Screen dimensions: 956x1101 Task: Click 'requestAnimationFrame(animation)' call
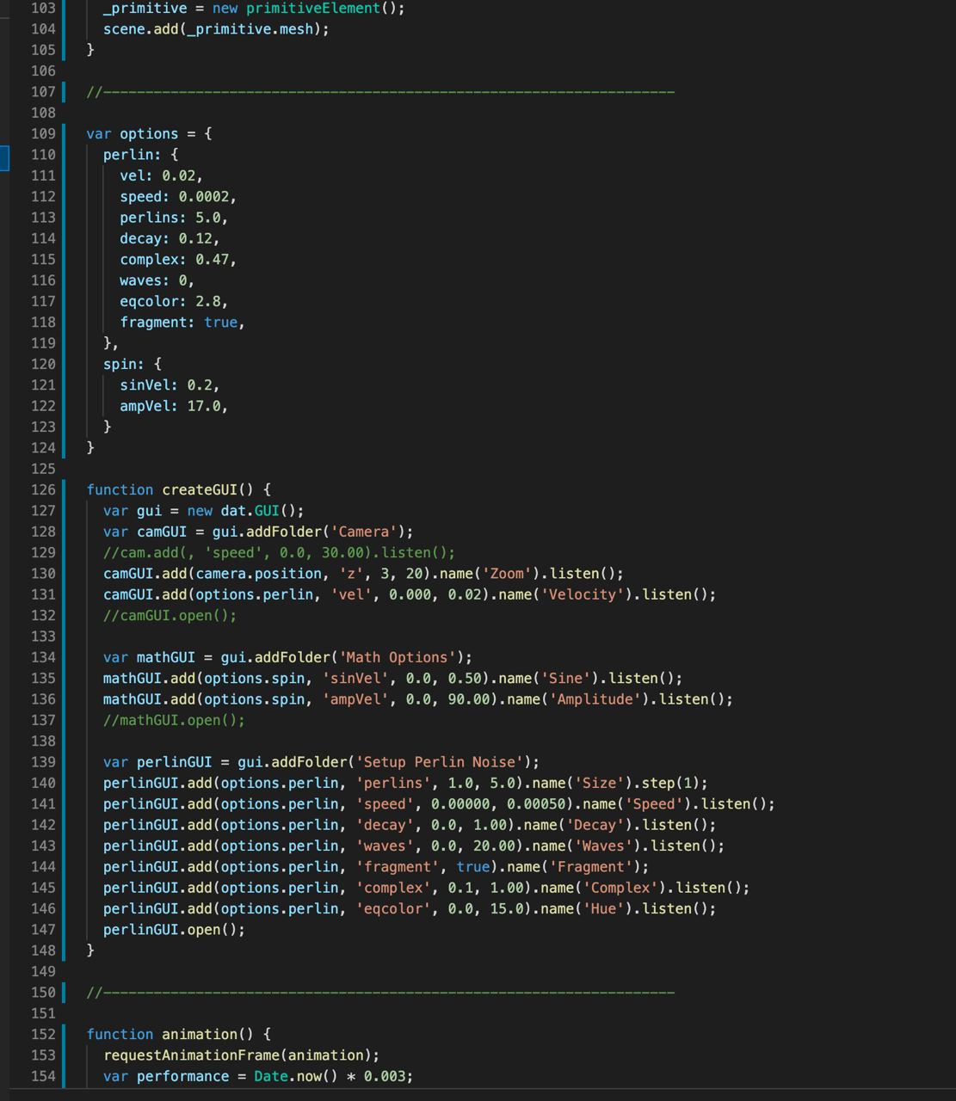[x=237, y=1055]
